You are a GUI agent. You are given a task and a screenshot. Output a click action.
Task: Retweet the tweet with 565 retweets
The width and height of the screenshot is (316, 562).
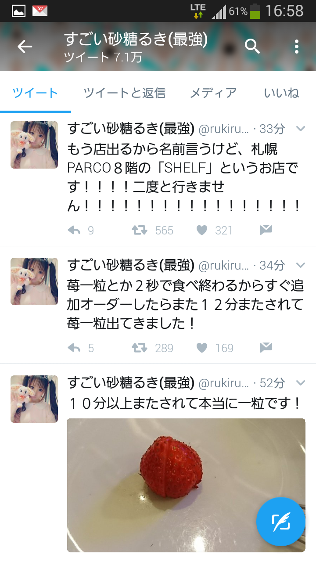140,230
